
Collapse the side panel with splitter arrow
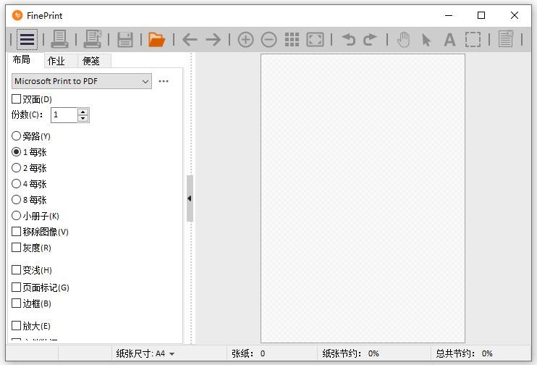click(x=190, y=198)
